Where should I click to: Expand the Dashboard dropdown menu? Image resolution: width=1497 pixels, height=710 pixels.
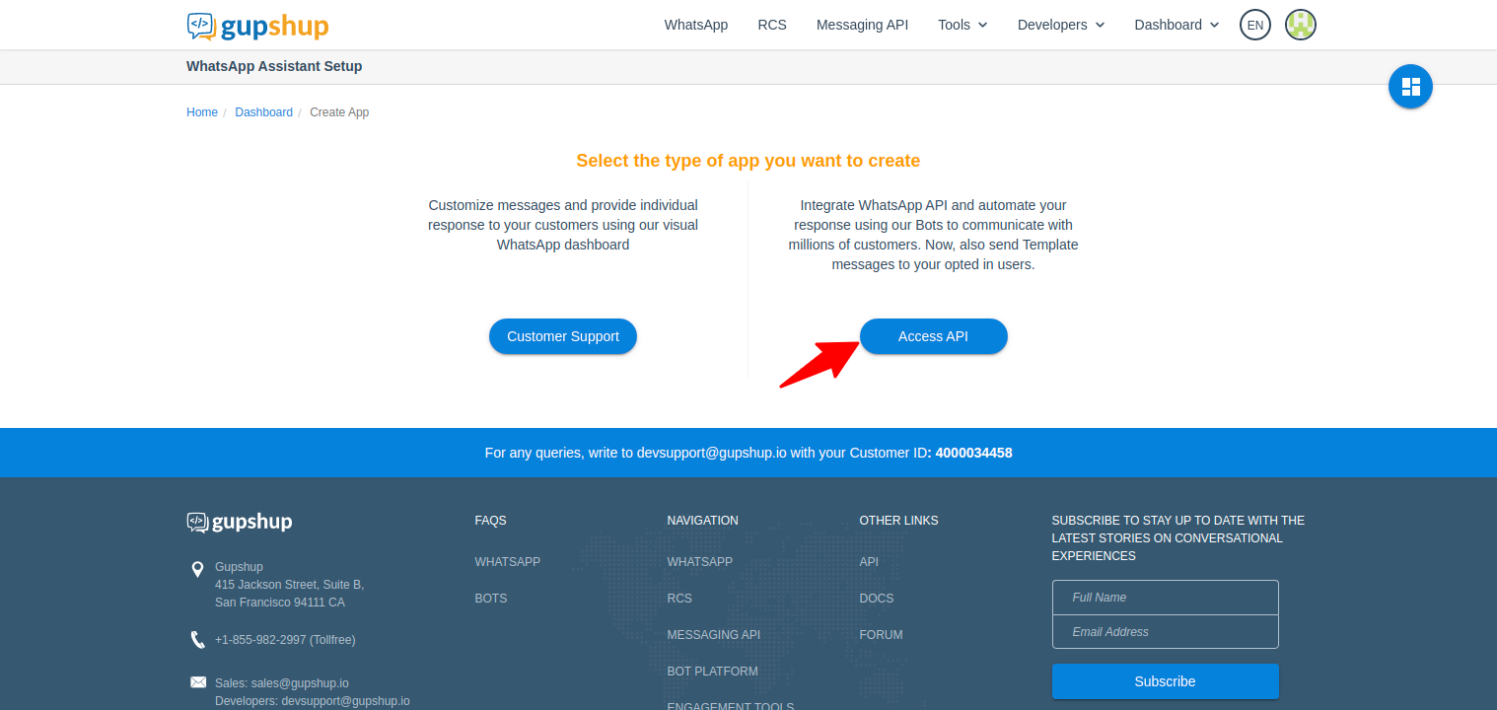pyautogui.click(x=1176, y=25)
